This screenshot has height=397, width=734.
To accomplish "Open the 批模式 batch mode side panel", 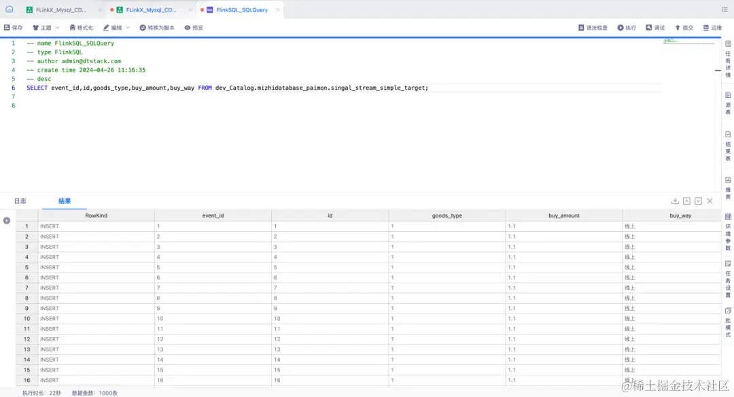I will (x=728, y=322).
